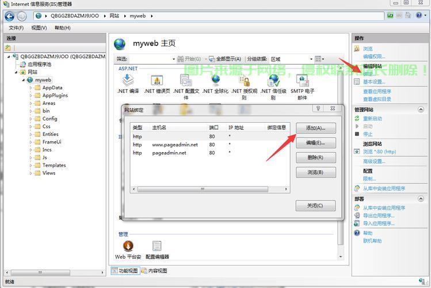Click the forward navigation arrow

point(22,16)
